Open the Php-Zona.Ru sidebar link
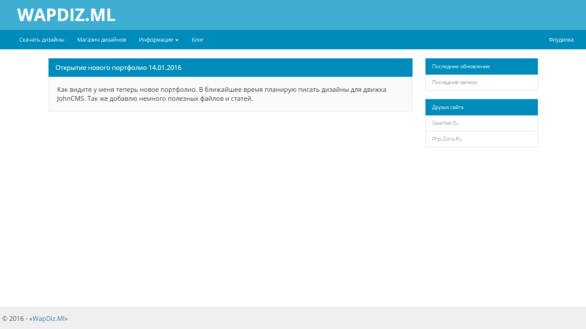This screenshot has width=586, height=329. (447, 139)
